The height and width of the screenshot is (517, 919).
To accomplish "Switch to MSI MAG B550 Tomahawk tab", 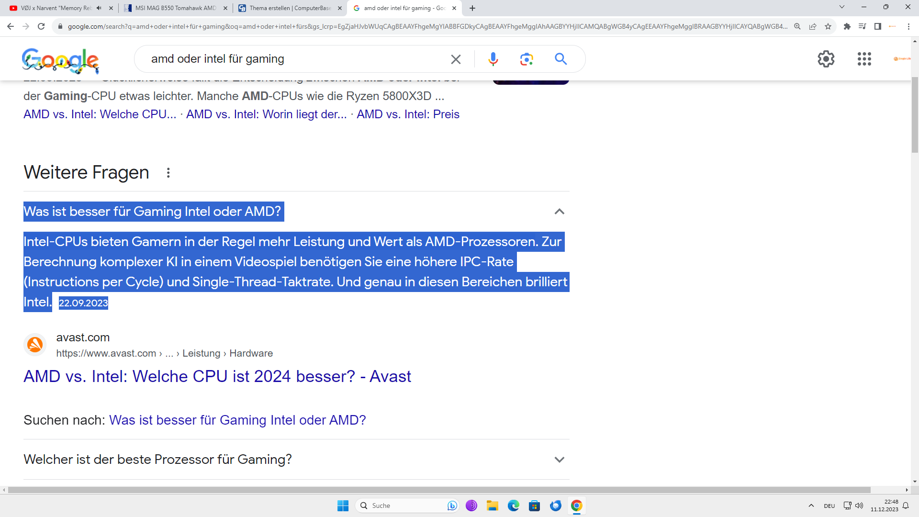I will pos(170,8).
